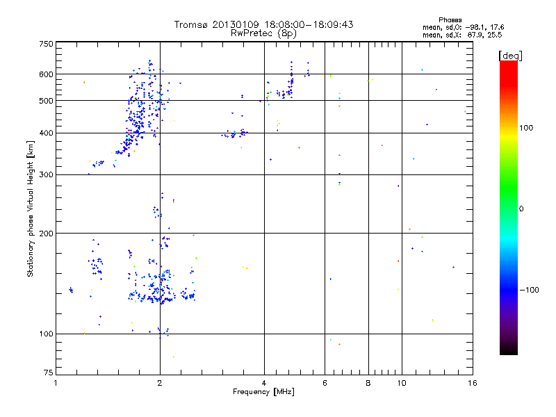Click the y-axis tick label "750"

46,44
